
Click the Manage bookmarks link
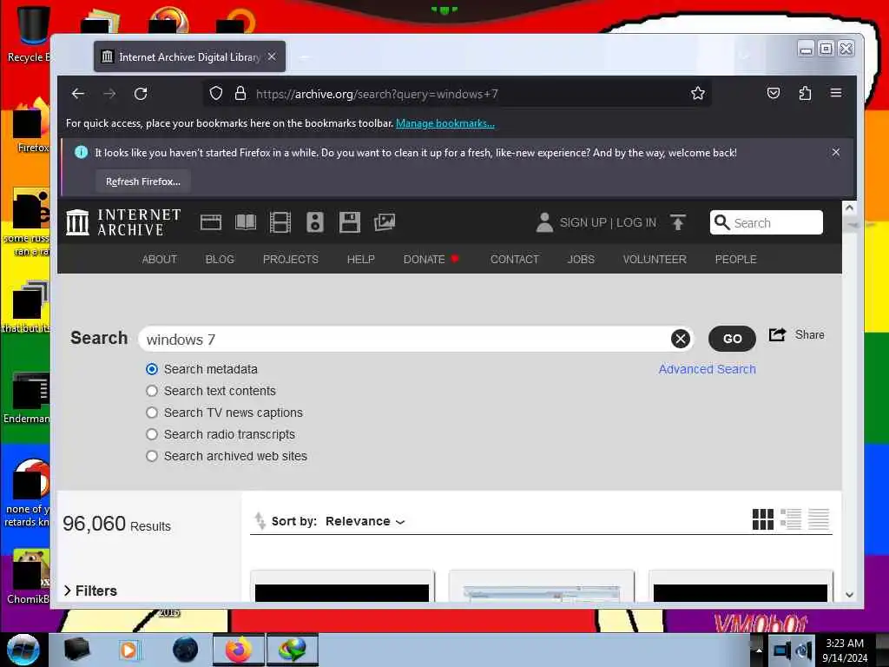tap(445, 123)
